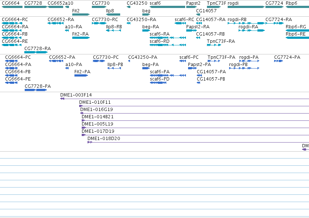The width and height of the screenshot is (309, 218).
Task: Click transcript CG6652-RA
Action: [x=61, y=20]
